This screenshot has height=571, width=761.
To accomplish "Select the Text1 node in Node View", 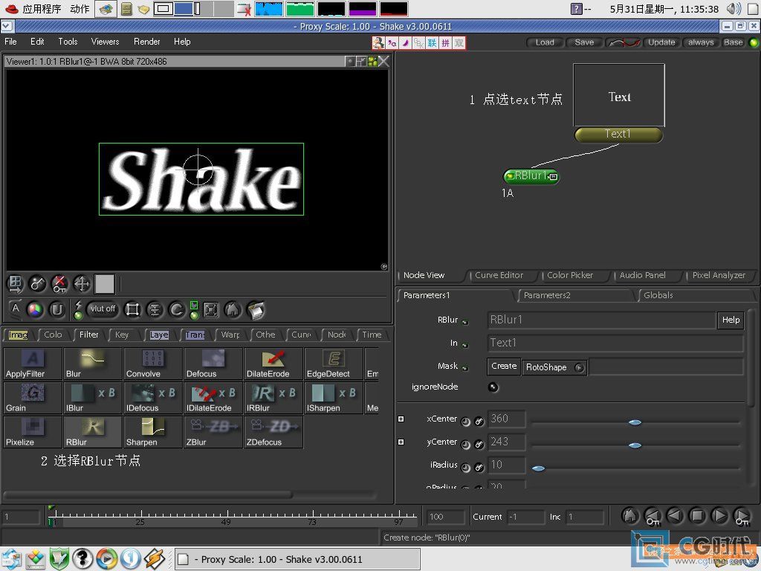I will (x=618, y=135).
